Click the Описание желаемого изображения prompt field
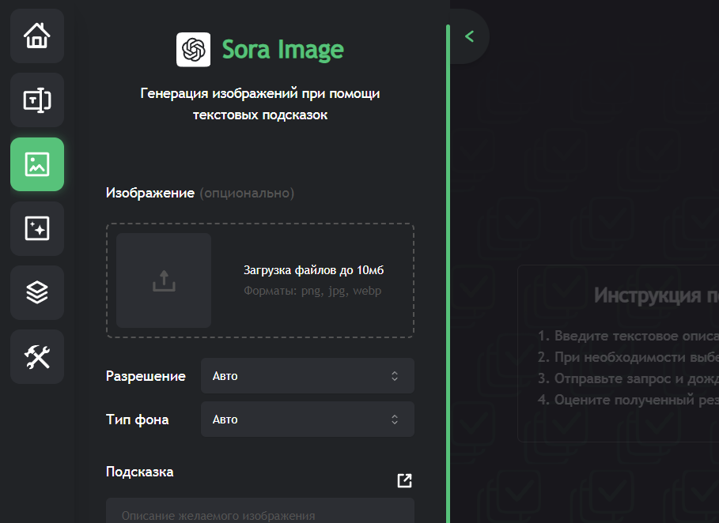The image size is (719, 523). (x=260, y=511)
